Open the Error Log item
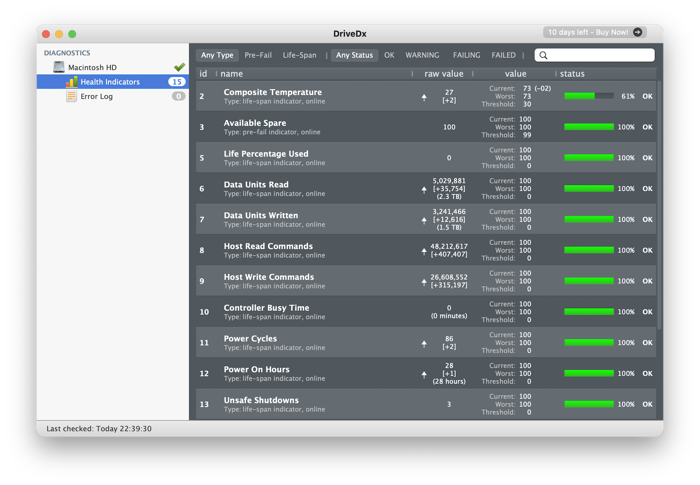 click(113, 96)
